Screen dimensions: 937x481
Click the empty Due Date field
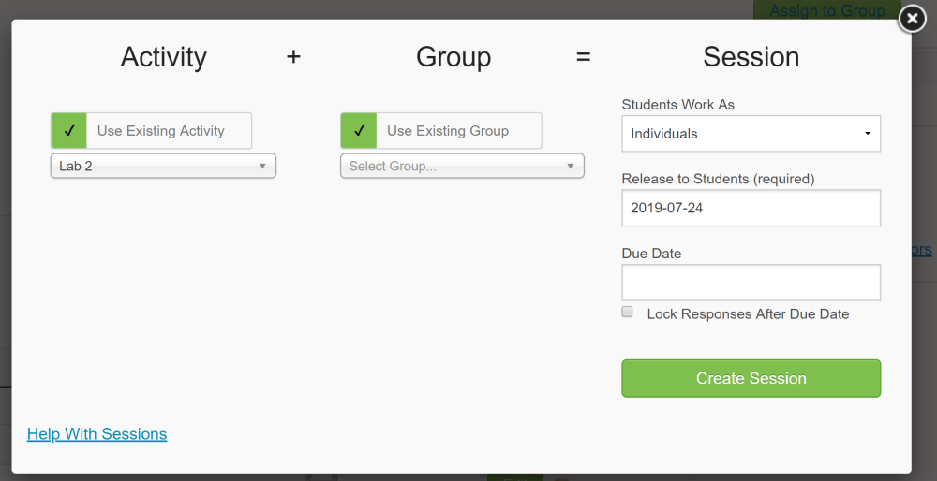pos(751,282)
